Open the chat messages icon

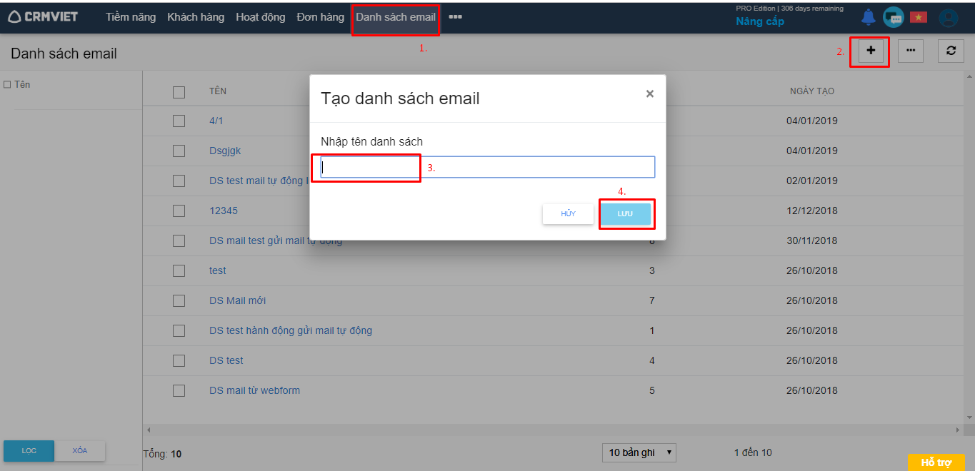tap(893, 17)
